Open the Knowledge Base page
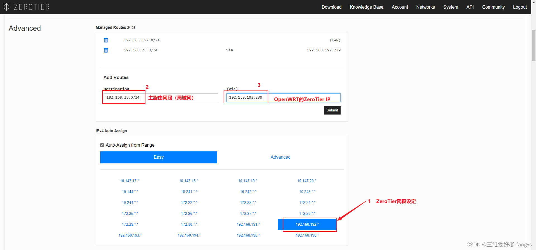 point(367,7)
